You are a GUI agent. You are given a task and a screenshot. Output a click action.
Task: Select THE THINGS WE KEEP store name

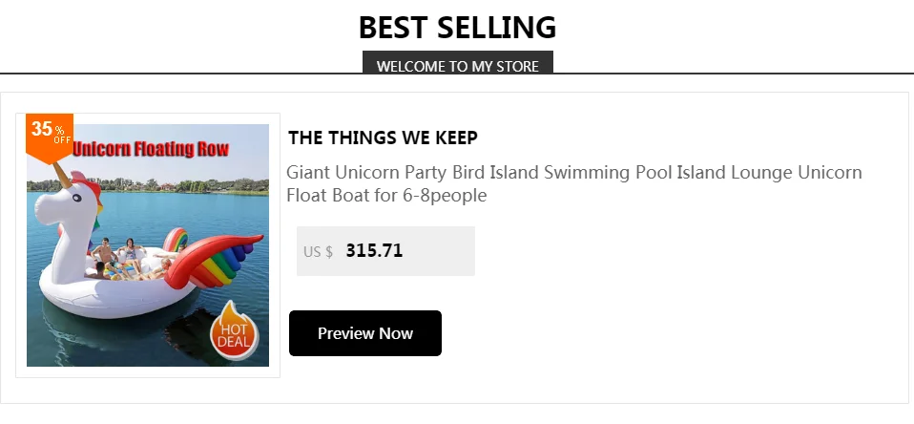tap(383, 138)
